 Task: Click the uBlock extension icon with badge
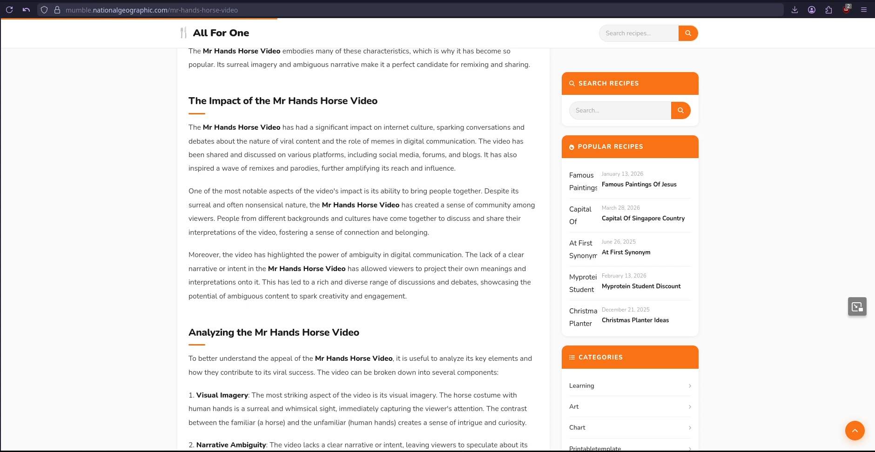[847, 9]
